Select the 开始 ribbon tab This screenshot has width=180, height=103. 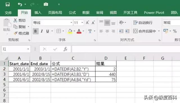click(24, 13)
